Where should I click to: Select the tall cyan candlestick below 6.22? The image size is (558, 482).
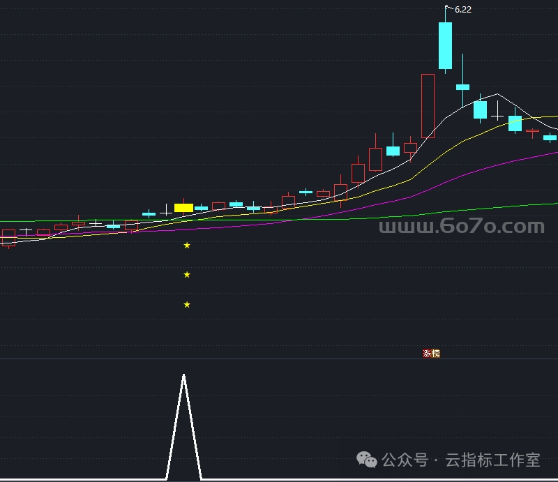click(445, 45)
